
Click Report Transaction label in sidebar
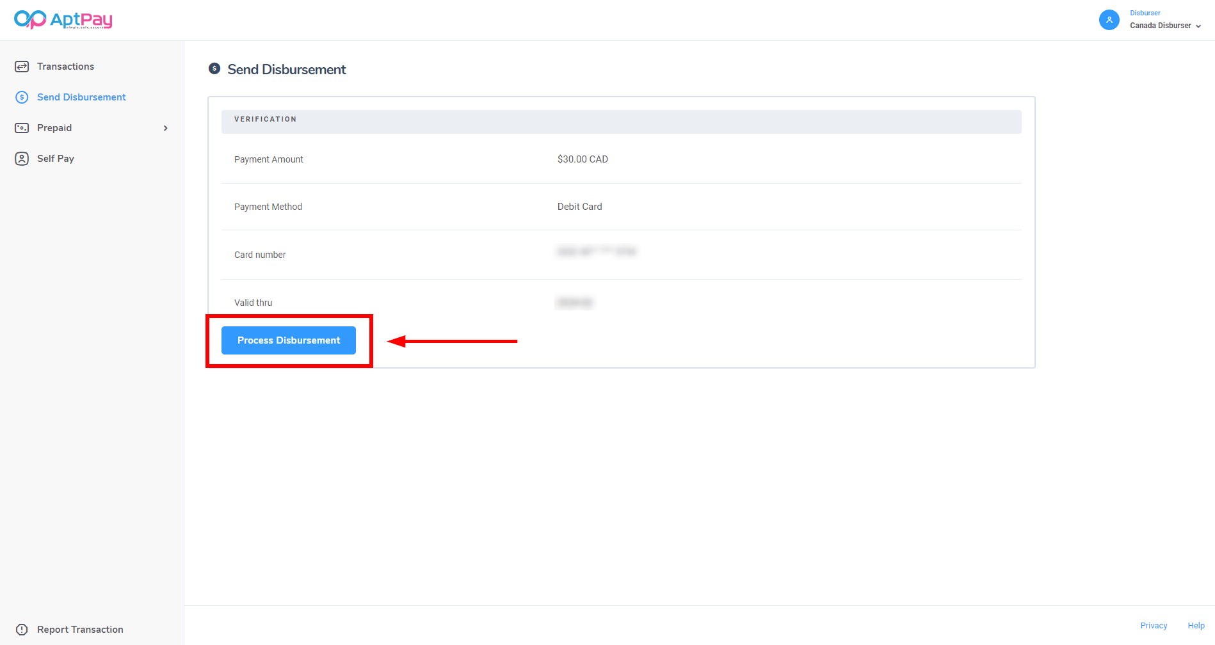coord(80,630)
